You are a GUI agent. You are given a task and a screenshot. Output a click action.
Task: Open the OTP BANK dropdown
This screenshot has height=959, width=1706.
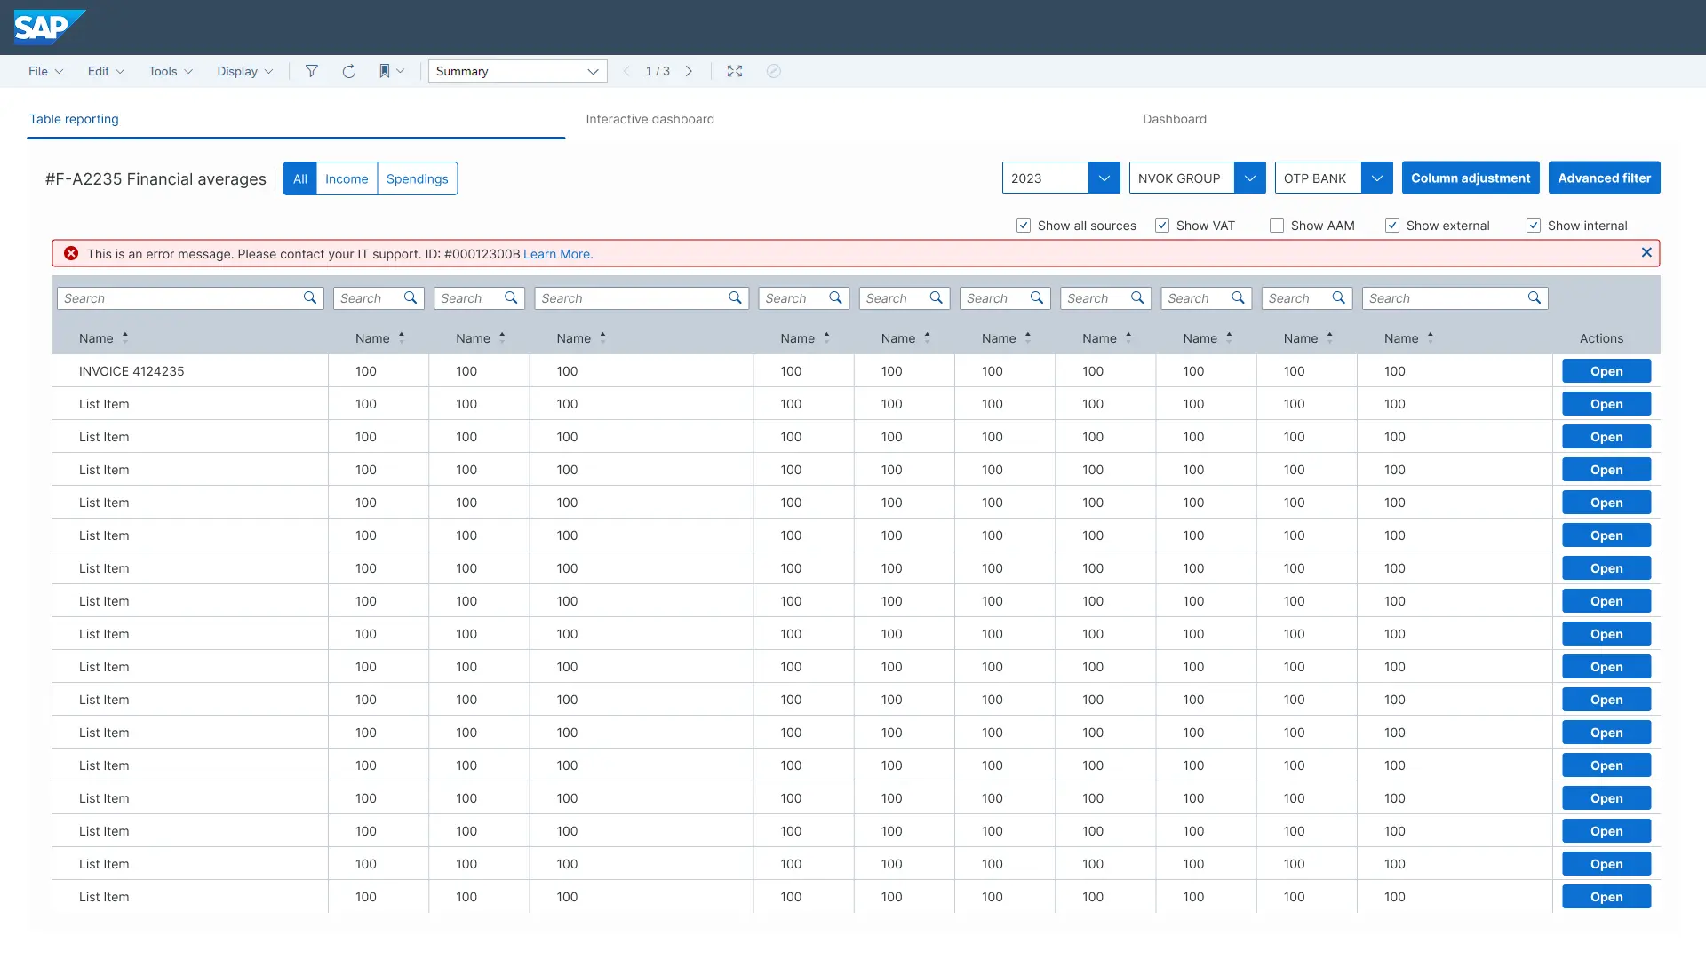click(1376, 178)
